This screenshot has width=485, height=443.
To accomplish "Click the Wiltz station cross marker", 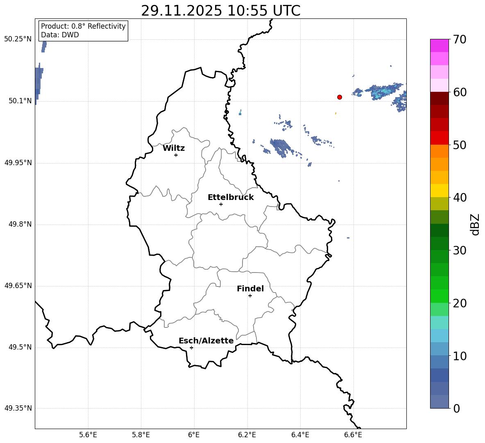I will click(176, 155).
